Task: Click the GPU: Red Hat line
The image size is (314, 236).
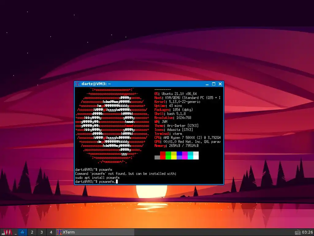Action: [x=187, y=142]
